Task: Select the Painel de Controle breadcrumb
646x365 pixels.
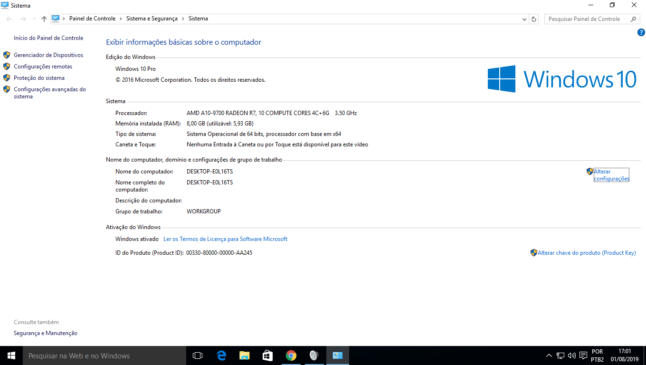Action: point(92,19)
